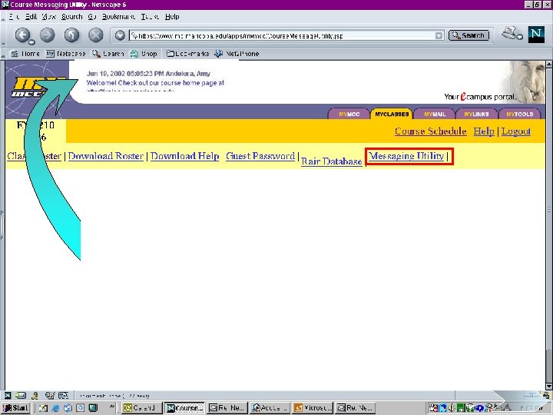Open Net2Phone in the personal toolbar

click(237, 54)
